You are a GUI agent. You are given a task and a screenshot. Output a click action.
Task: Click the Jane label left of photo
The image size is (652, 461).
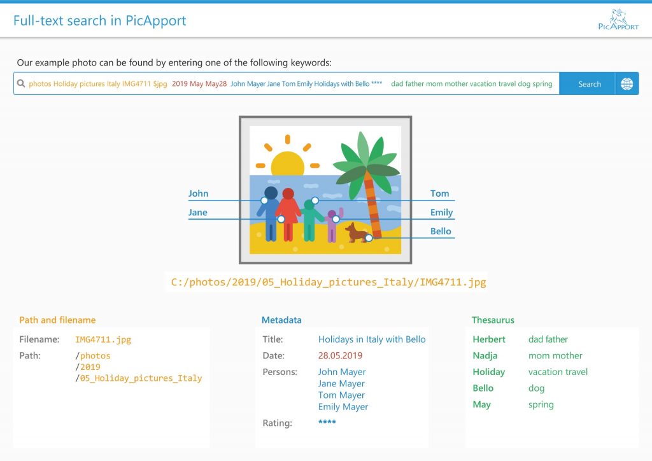[x=197, y=213]
